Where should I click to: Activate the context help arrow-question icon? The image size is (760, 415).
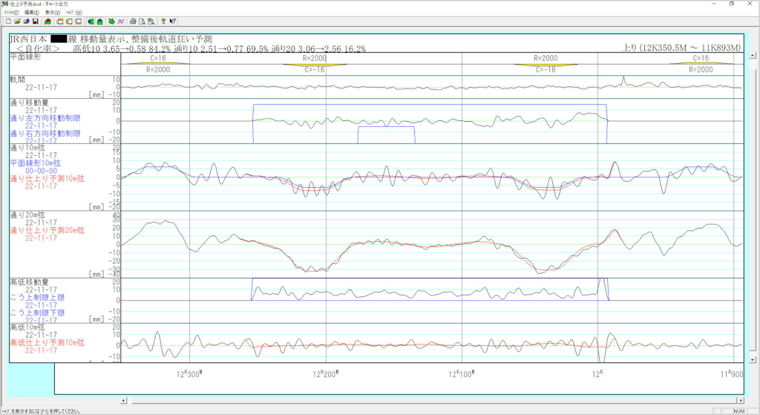tap(173, 22)
